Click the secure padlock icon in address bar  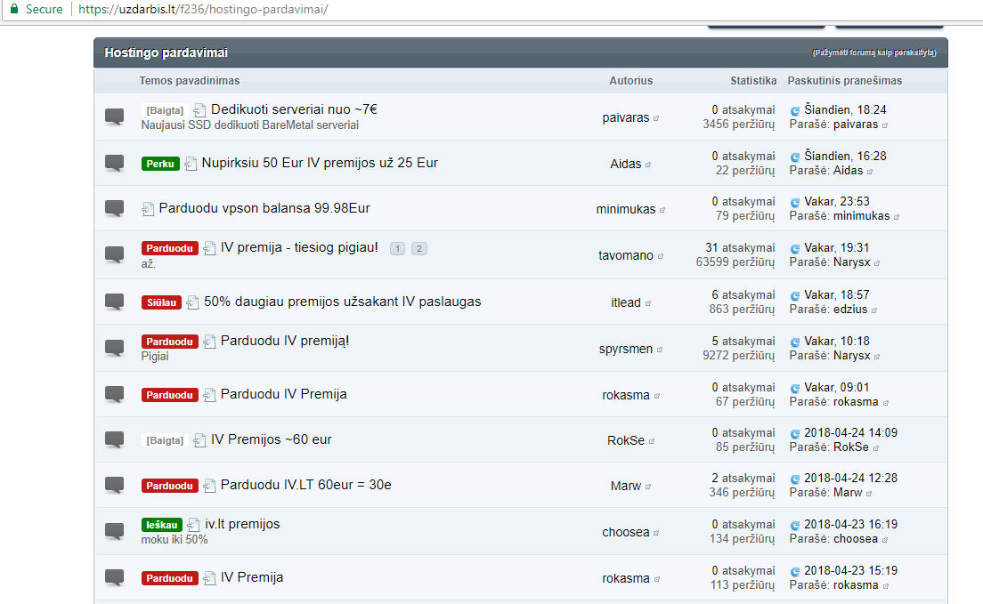[13, 9]
